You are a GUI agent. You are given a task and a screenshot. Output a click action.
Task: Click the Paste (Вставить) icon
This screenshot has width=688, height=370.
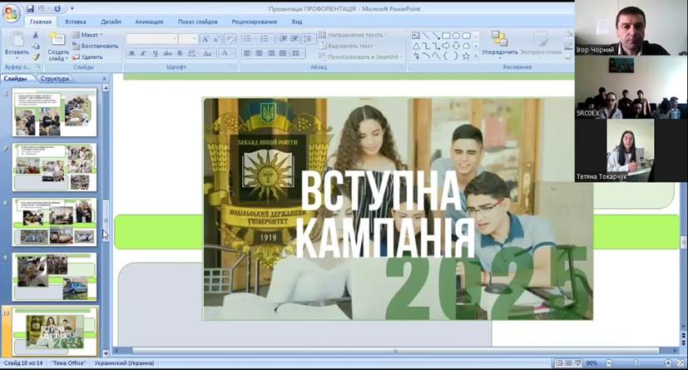click(16, 42)
